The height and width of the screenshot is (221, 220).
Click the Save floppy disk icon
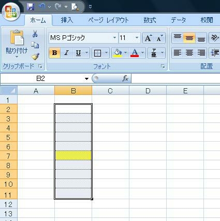[x=31, y=7]
